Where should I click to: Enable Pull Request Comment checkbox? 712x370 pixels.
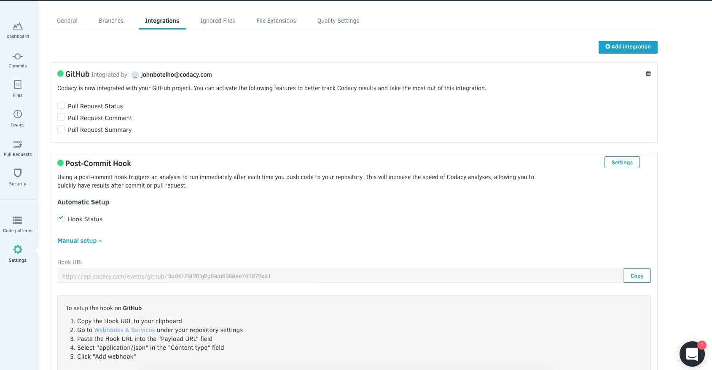point(61,117)
